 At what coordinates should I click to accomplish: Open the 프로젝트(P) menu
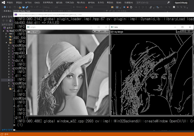coord(48,3)
